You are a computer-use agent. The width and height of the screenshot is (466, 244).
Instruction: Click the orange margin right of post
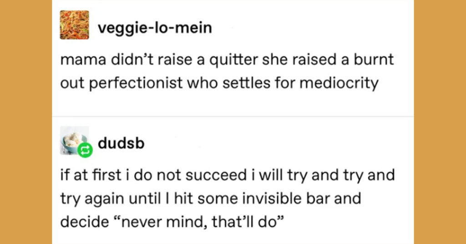point(440,122)
